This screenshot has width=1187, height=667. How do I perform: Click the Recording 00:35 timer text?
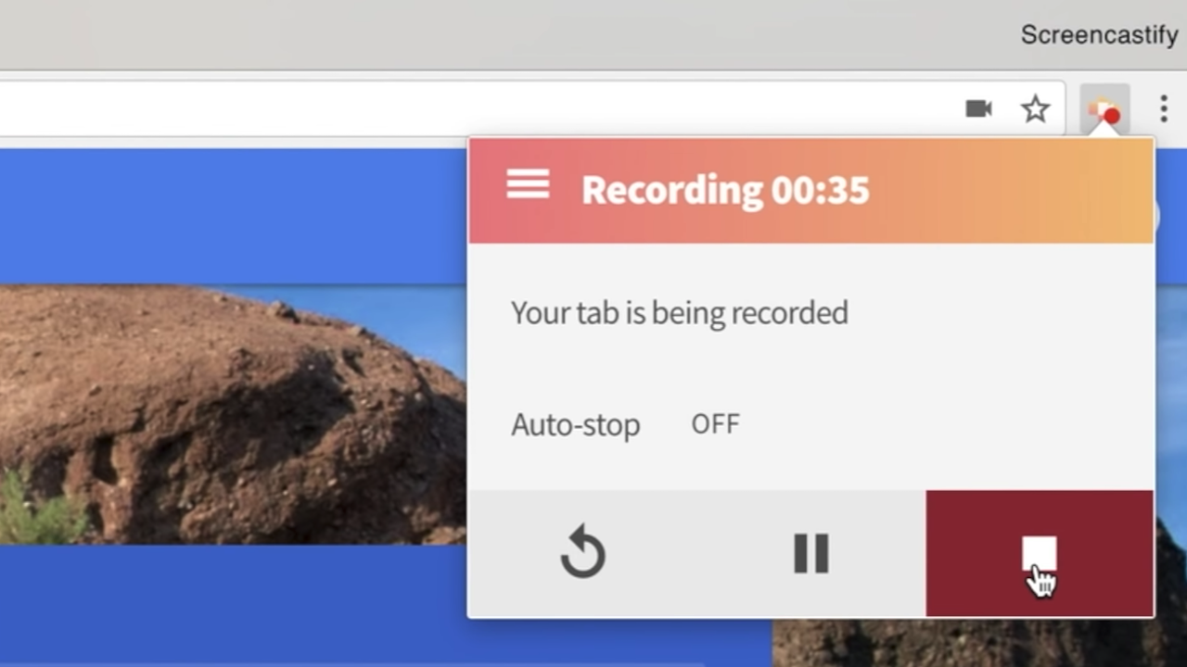coord(725,190)
